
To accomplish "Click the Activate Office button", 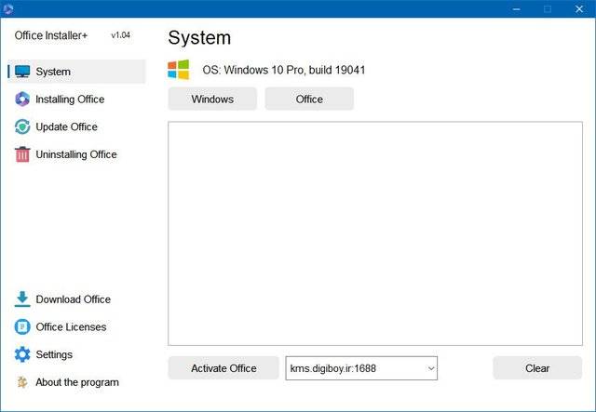I will tap(223, 368).
